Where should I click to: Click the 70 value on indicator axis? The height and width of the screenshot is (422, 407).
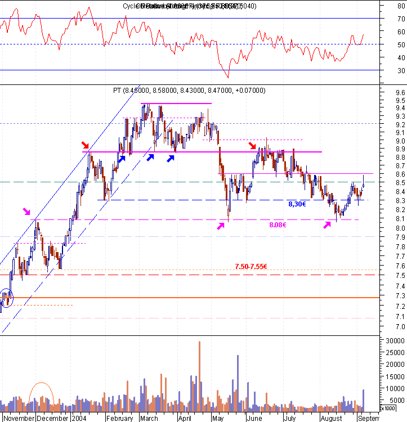(401, 19)
